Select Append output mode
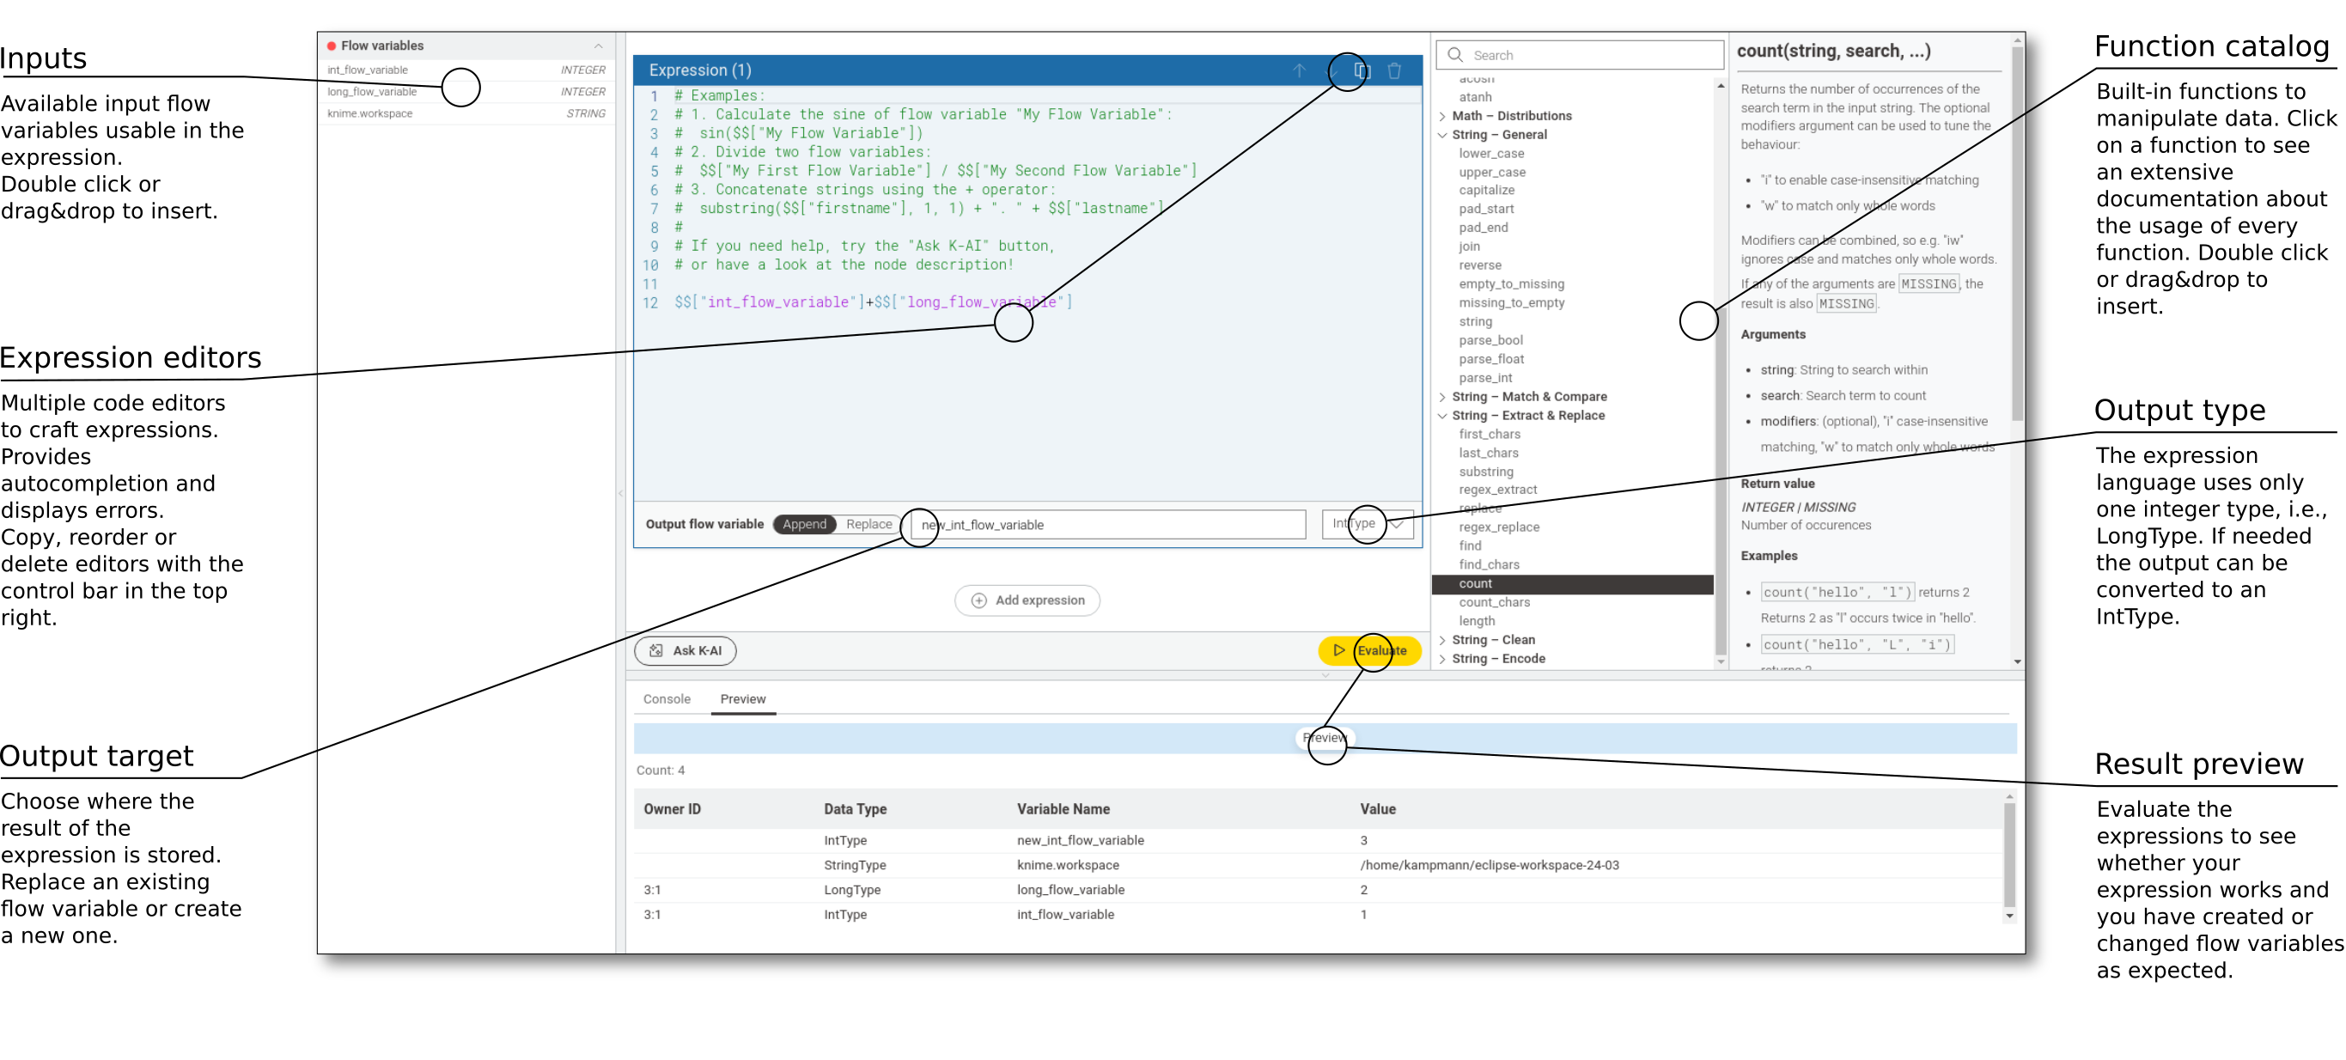Viewport: 2346px width, 1060px height. 804,524
